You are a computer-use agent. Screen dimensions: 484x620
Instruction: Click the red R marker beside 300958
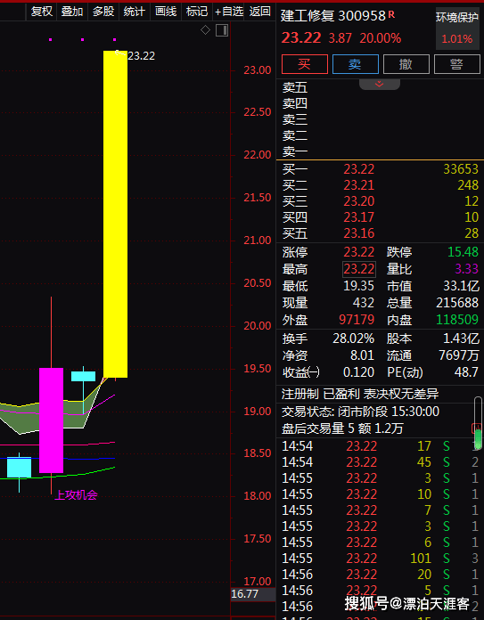point(391,14)
